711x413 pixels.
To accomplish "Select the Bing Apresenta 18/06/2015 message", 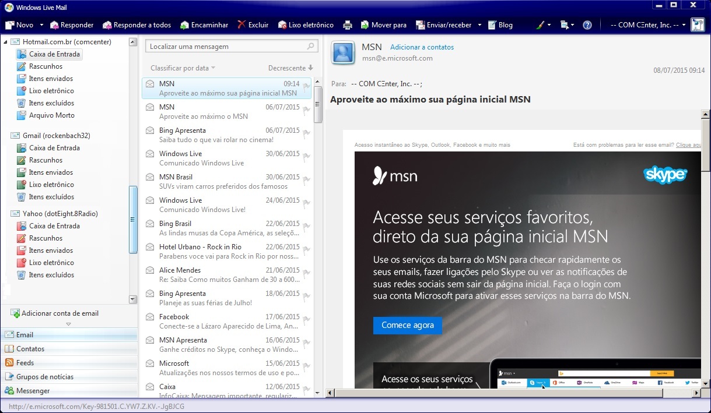I will pyautogui.click(x=227, y=298).
